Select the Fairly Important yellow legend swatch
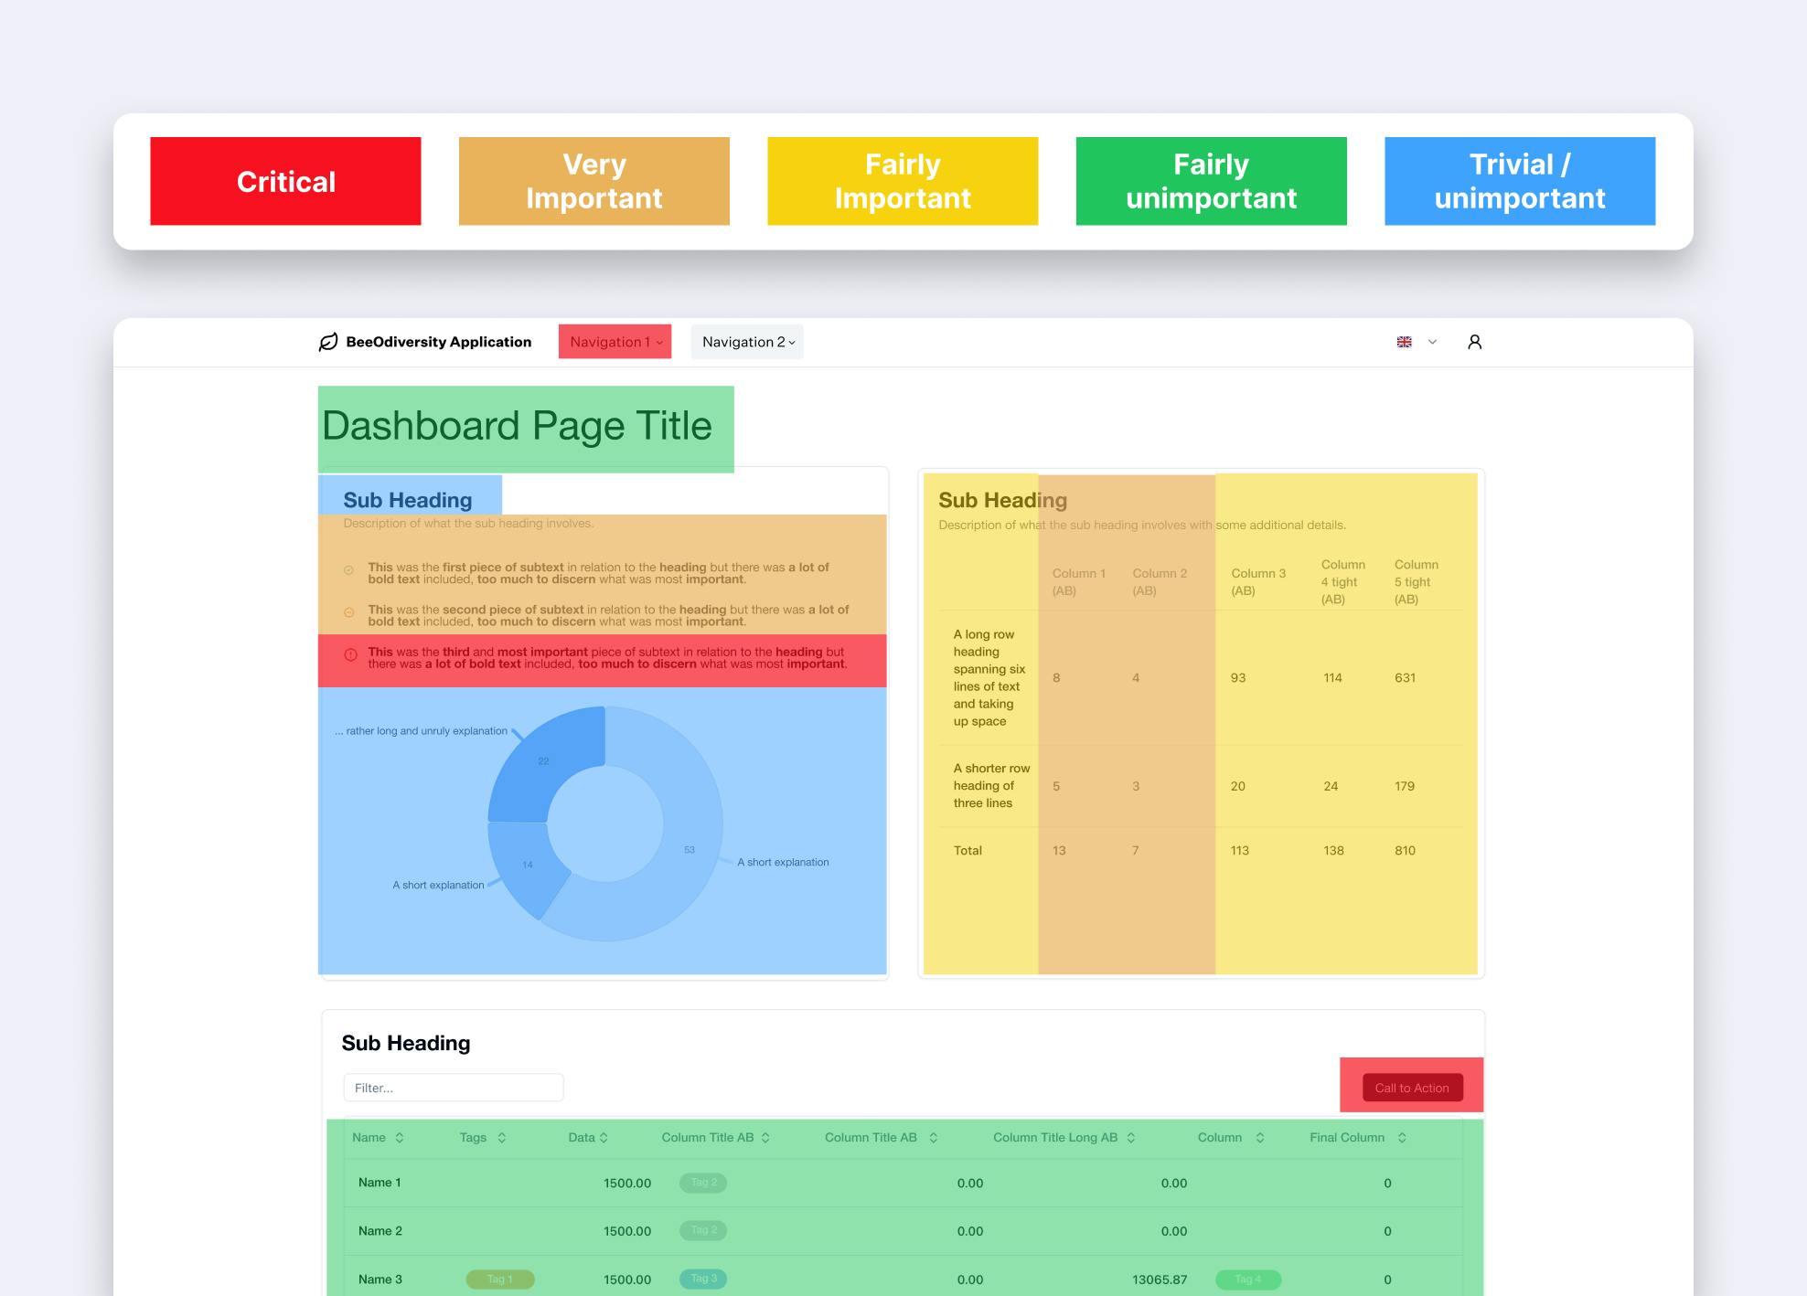The image size is (1807, 1296). point(903,181)
